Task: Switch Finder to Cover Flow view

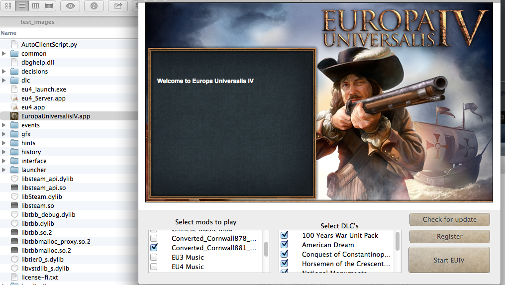Action: 49,6
